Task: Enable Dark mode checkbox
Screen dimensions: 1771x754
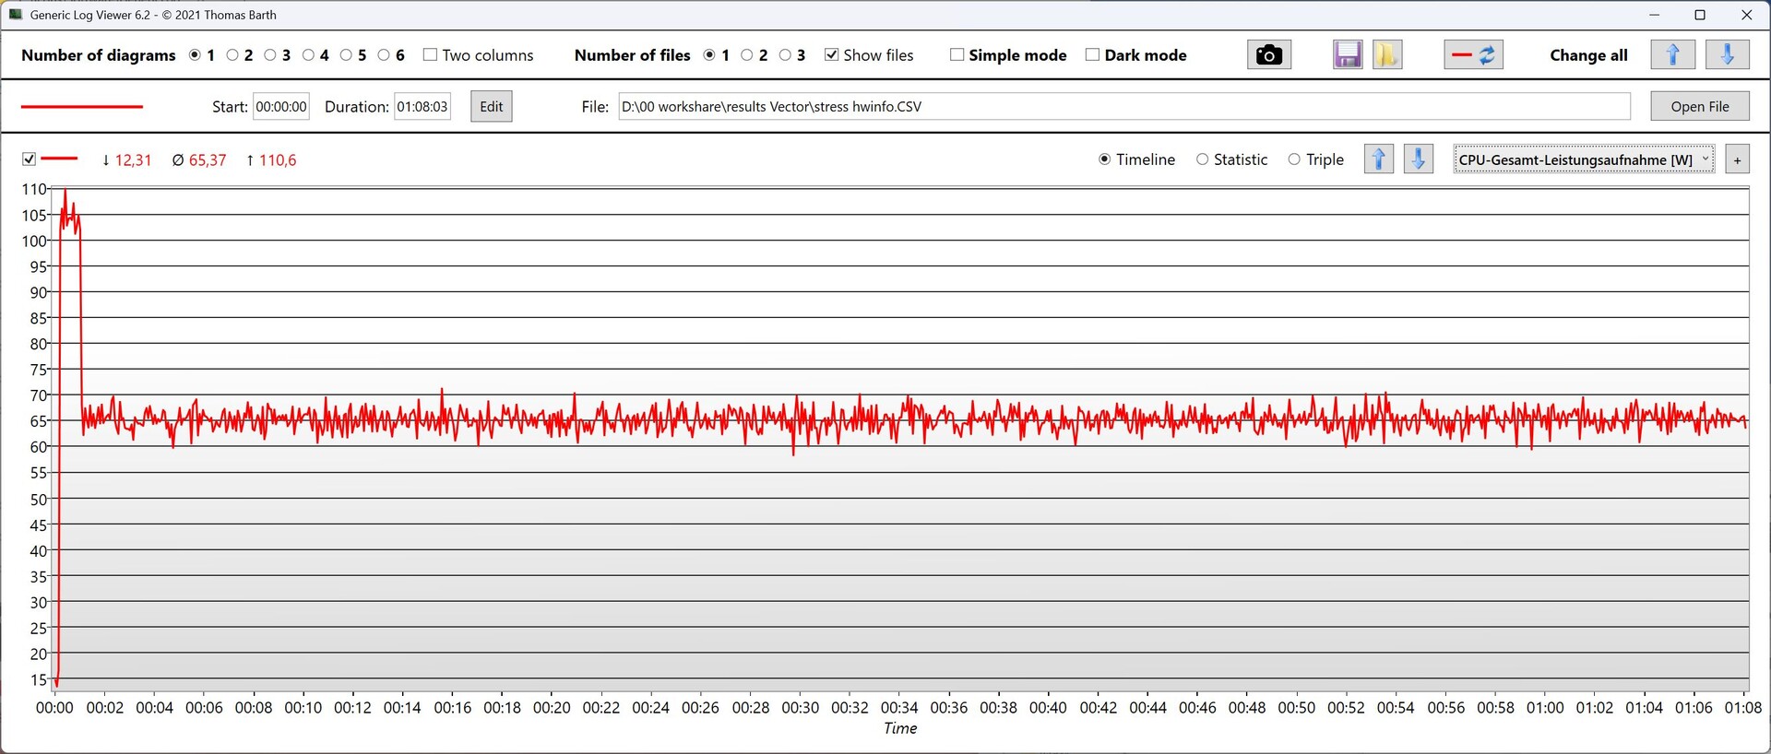Action: (1092, 55)
